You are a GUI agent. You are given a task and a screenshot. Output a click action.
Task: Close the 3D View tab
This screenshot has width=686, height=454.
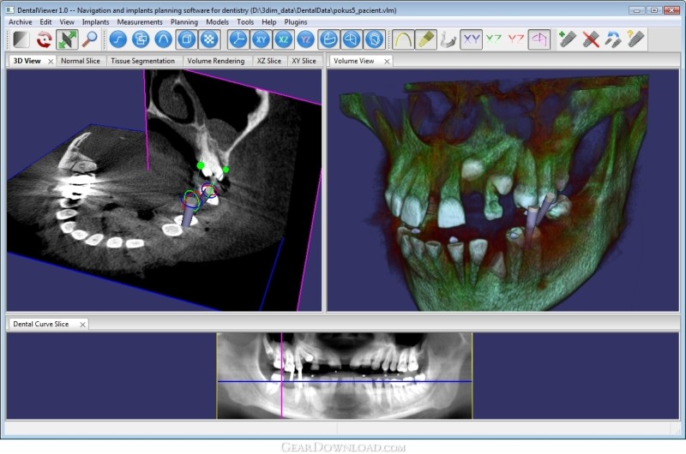tap(51, 62)
